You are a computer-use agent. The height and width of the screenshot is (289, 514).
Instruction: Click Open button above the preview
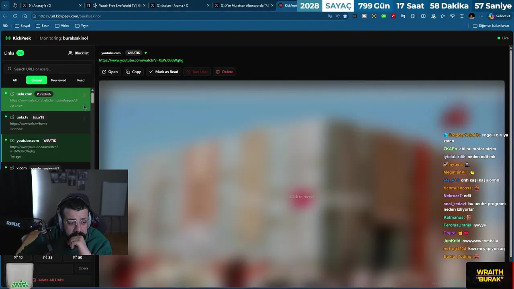(x=110, y=72)
